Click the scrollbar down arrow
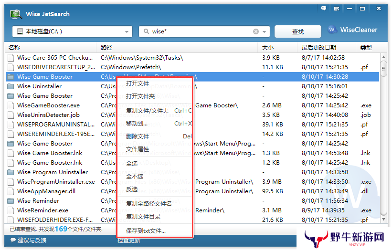Screen dimensions: 392x251 pos(383,220)
